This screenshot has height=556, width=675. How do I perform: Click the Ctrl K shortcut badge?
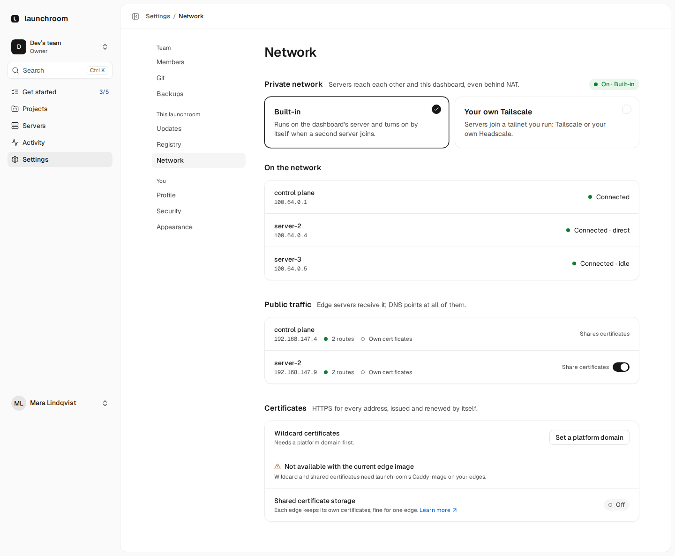click(97, 70)
